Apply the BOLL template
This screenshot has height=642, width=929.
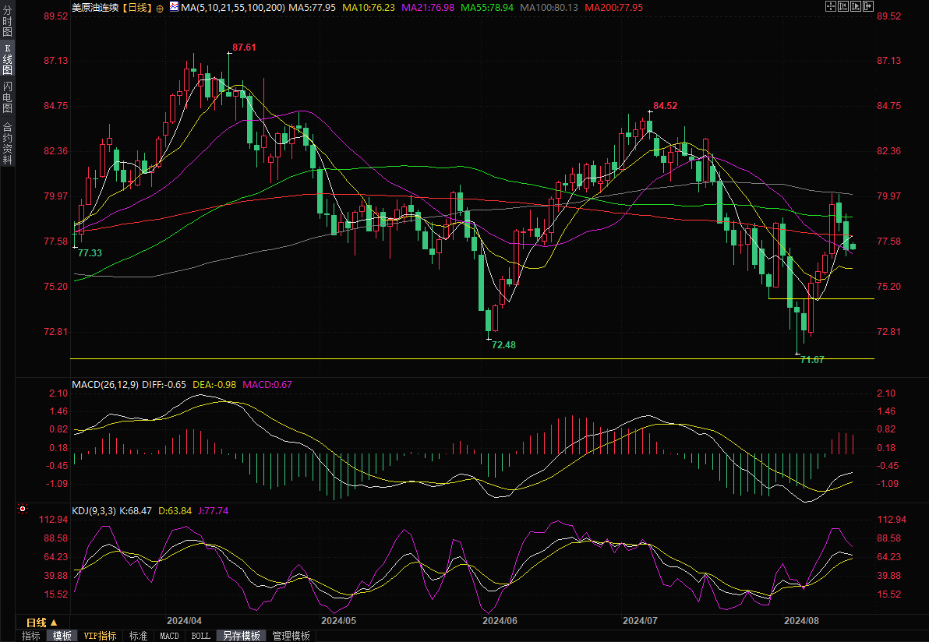click(x=200, y=636)
